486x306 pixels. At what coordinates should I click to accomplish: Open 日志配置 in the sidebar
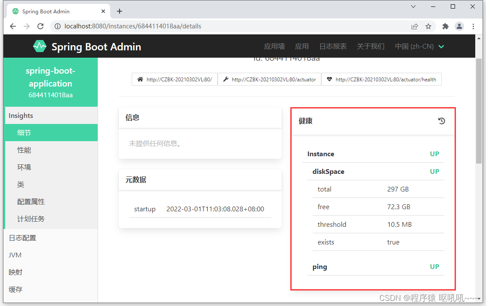(x=51, y=238)
